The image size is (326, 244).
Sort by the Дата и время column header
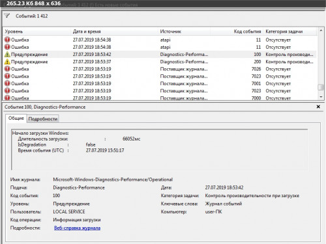pos(115,31)
